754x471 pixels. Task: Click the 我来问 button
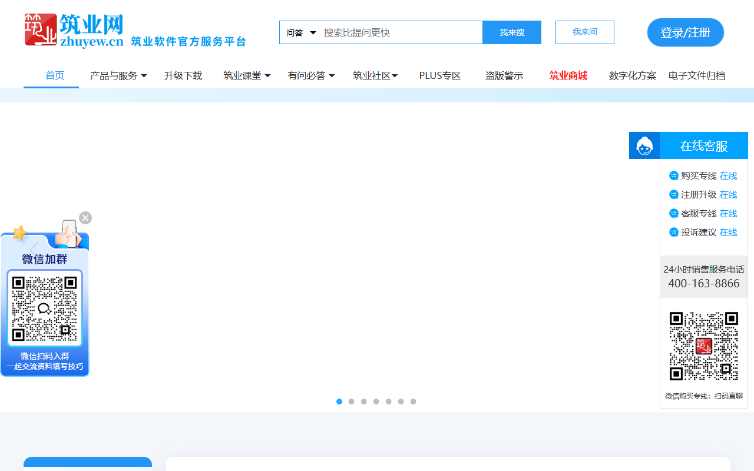585,32
